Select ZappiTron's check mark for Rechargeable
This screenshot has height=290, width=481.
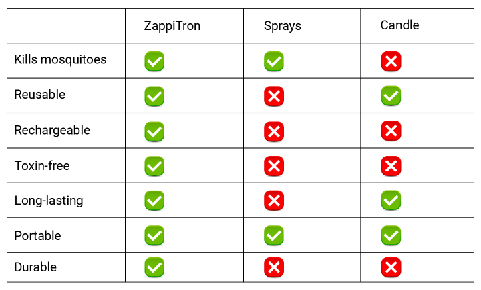[154, 132]
